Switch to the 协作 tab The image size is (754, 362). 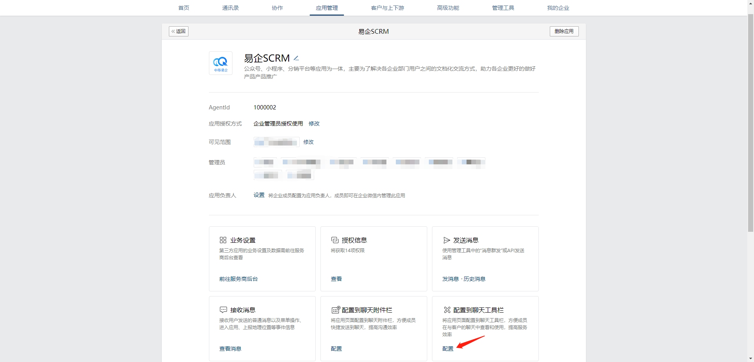pos(277,8)
